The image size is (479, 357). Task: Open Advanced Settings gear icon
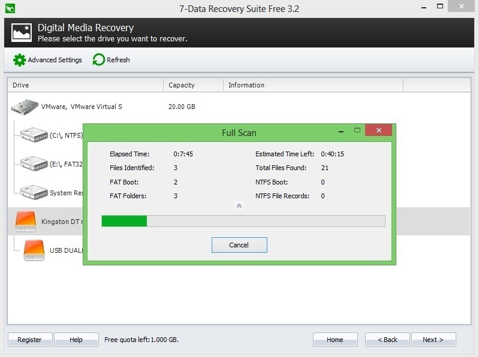pyautogui.click(x=20, y=60)
